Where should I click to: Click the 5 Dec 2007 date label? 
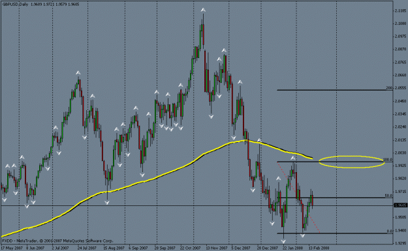241,248
